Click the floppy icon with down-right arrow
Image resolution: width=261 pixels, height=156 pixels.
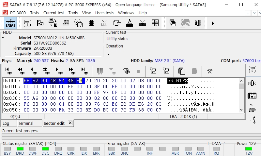click(x=166, y=71)
